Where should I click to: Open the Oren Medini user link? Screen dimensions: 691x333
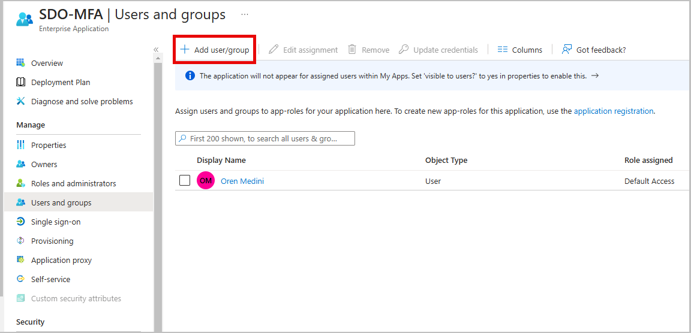coord(242,181)
